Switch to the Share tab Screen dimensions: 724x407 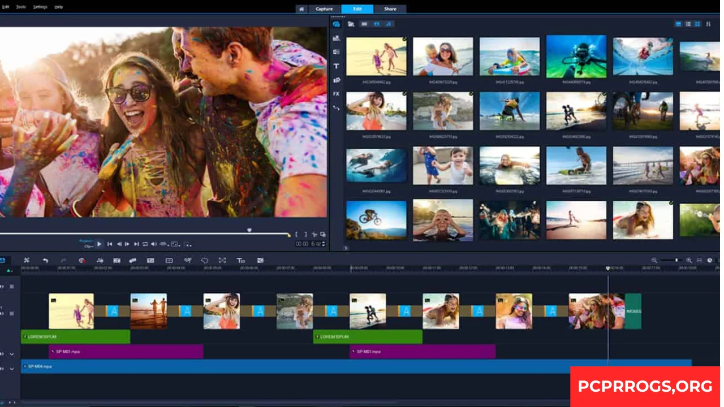390,9
